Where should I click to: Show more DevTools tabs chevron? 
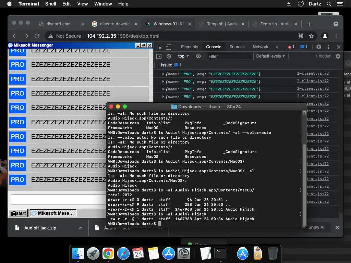coord(277,47)
